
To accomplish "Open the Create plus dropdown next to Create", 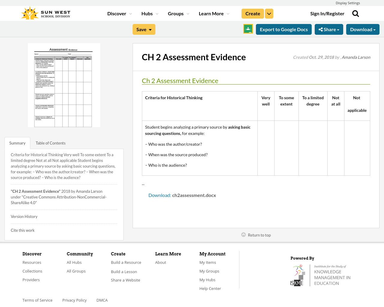I will coord(269,13).
